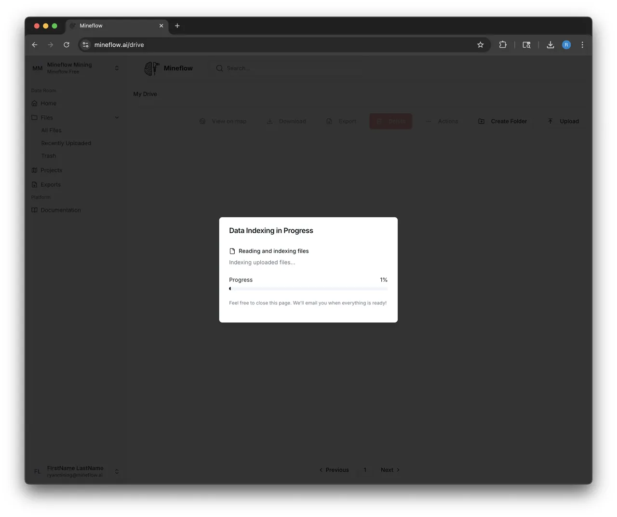
Task: Open the browser downloads icon
Action: [x=550, y=45]
